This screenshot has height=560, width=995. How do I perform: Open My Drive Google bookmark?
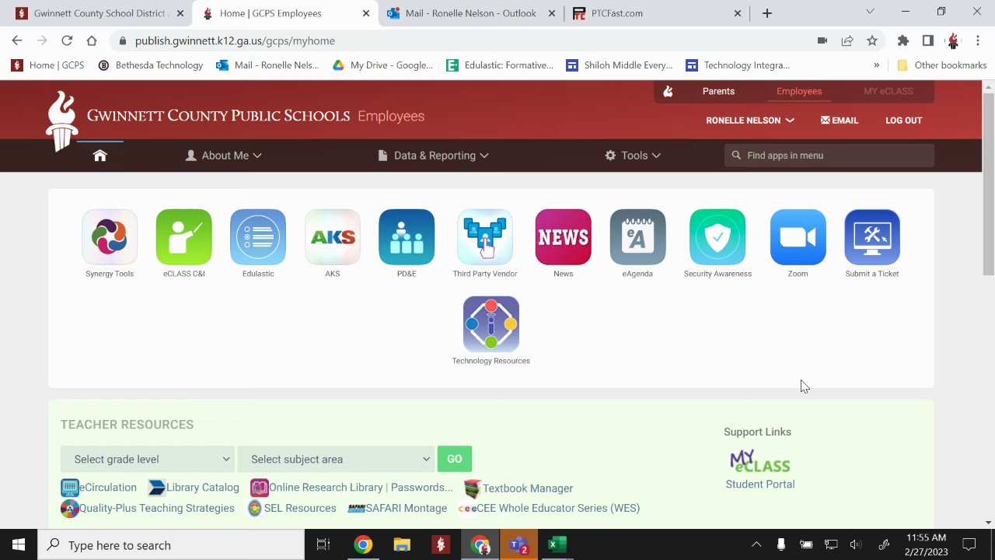pyautogui.click(x=382, y=65)
